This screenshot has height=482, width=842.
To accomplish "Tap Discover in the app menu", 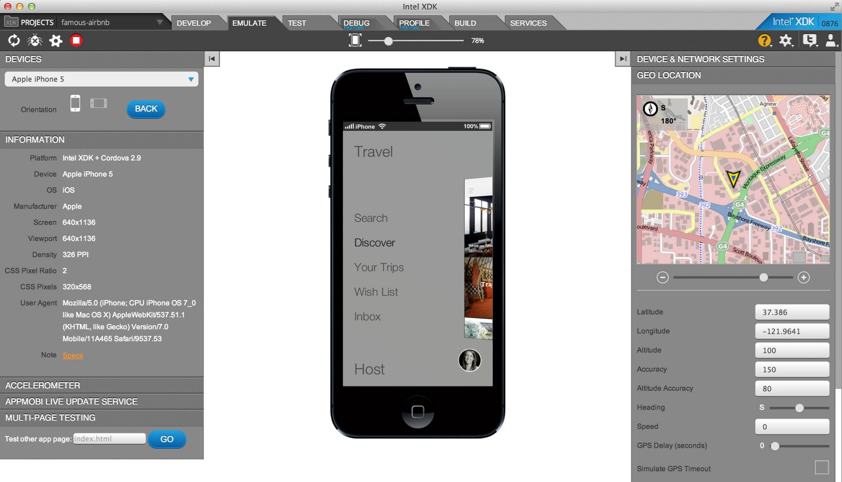I will tap(375, 243).
